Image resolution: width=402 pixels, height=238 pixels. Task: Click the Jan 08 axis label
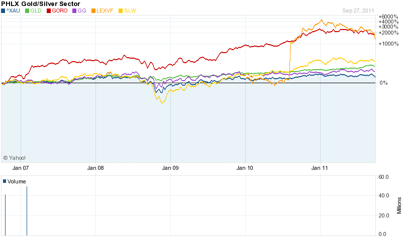(95, 168)
